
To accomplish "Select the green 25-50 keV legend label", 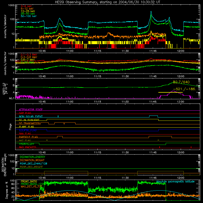I will coord(28,14).
